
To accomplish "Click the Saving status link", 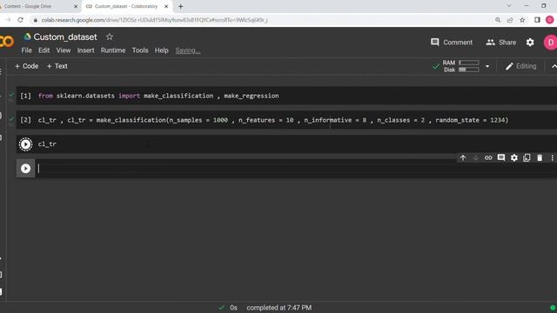I will coord(188,50).
